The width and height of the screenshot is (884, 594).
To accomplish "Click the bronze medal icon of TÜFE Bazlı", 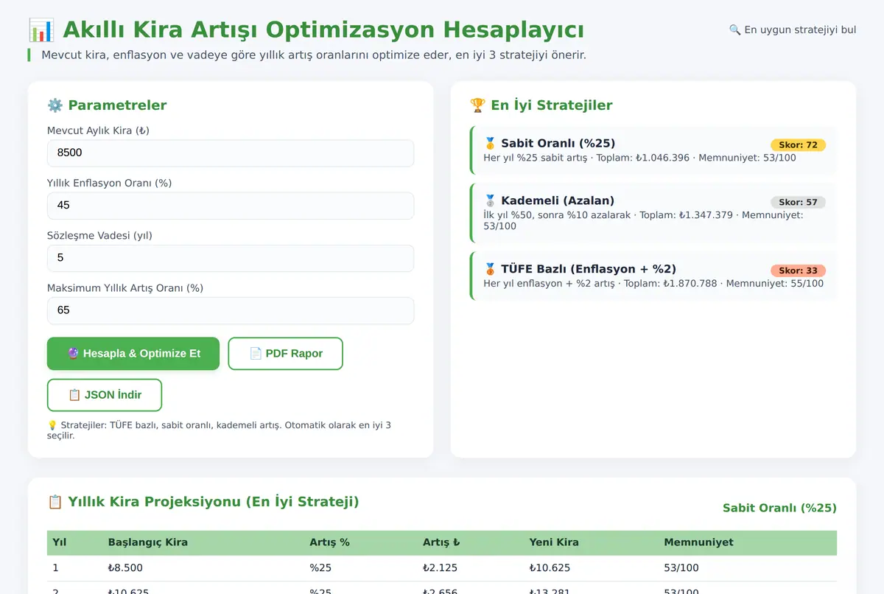I will click(490, 269).
